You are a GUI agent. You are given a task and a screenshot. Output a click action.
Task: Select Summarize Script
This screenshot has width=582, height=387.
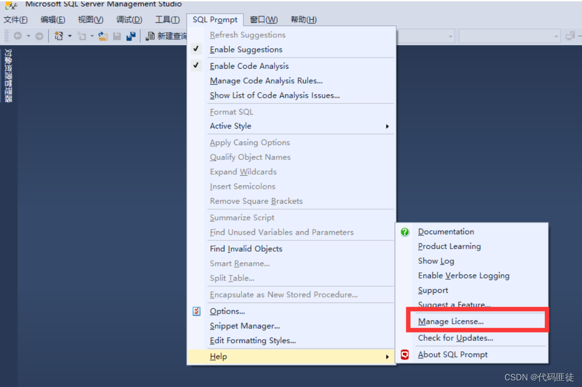tap(242, 218)
